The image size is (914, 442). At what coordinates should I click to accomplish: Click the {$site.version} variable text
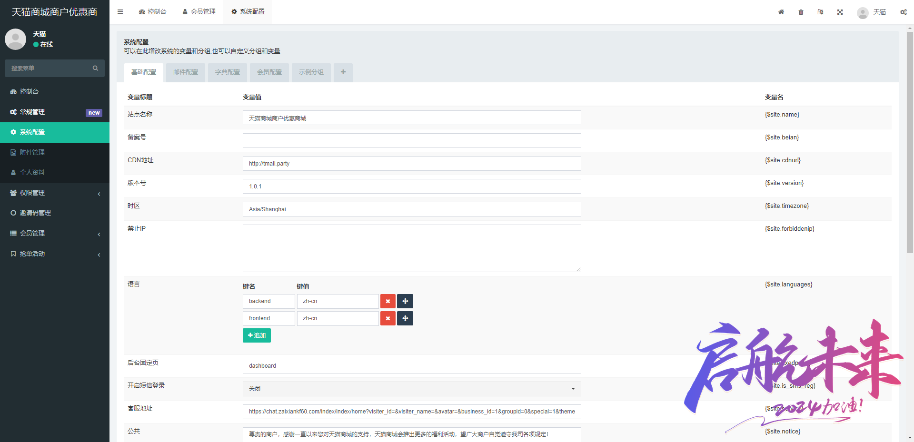click(784, 183)
